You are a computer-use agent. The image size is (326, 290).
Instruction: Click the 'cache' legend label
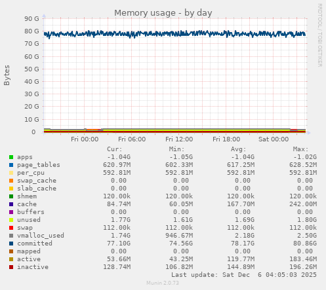pyautogui.click(x=27, y=204)
